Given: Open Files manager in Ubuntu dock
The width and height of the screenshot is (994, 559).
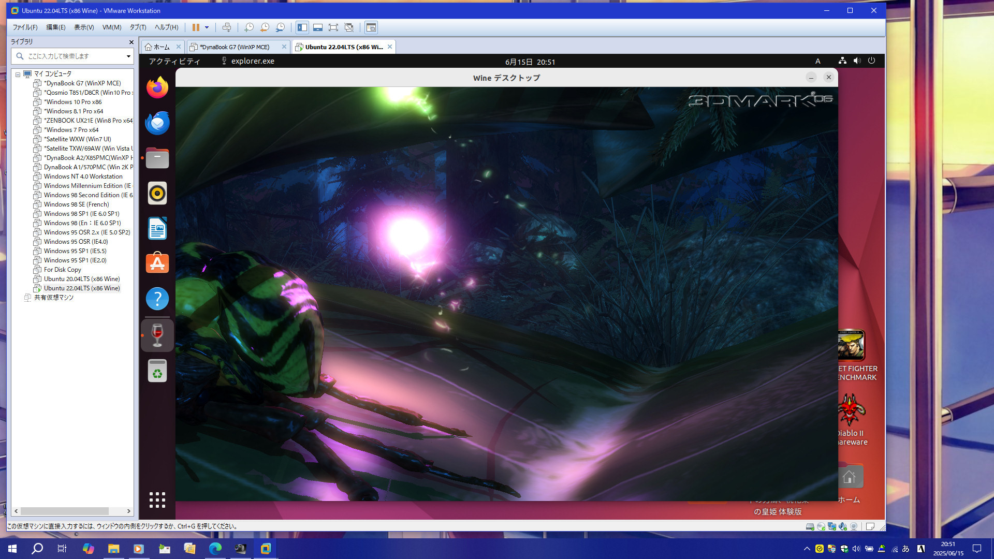Looking at the screenshot, I should 157,158.
